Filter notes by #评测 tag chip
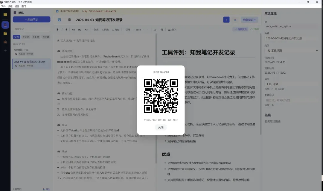 46,37
